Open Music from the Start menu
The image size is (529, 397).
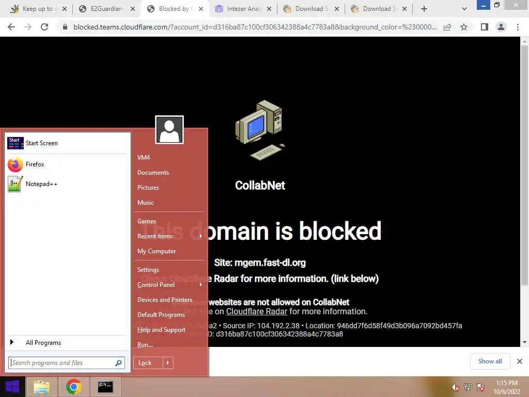tap(145, 203)
